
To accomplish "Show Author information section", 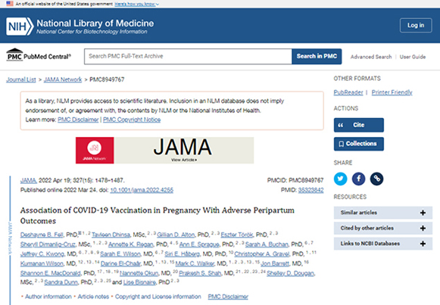I will (x=48, y=297).
